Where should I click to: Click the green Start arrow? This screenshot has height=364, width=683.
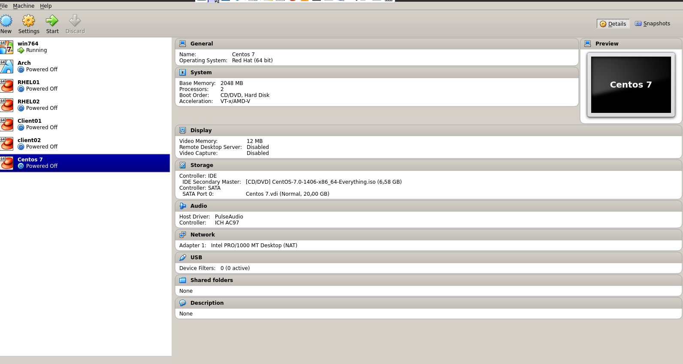click(52, 21)
